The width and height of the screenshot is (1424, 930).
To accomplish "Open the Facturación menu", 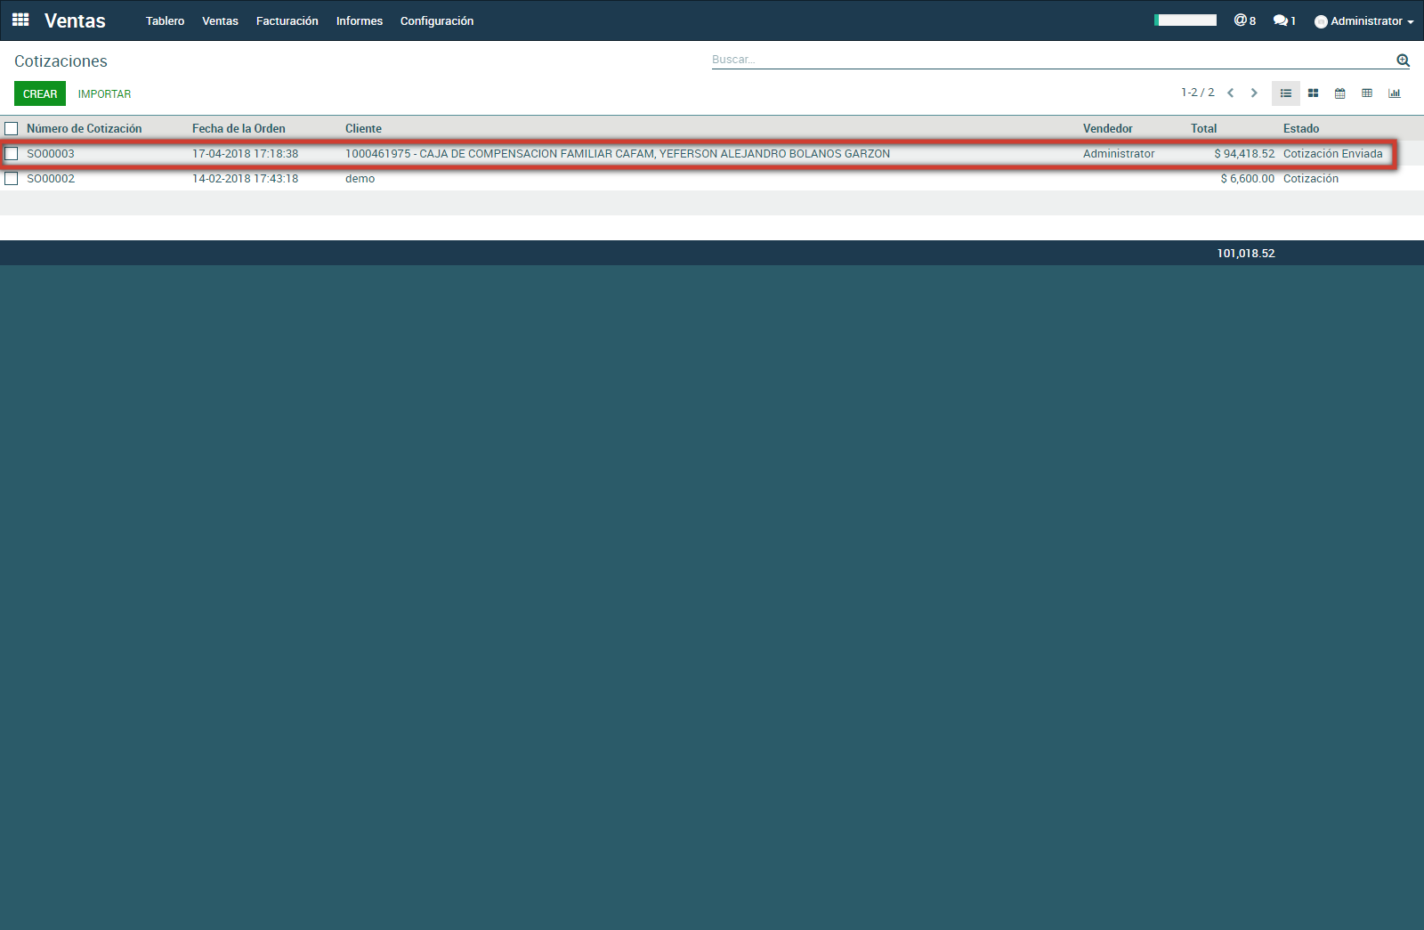I will (287, 21).
